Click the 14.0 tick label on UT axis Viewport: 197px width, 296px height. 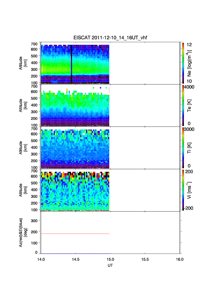41,259
